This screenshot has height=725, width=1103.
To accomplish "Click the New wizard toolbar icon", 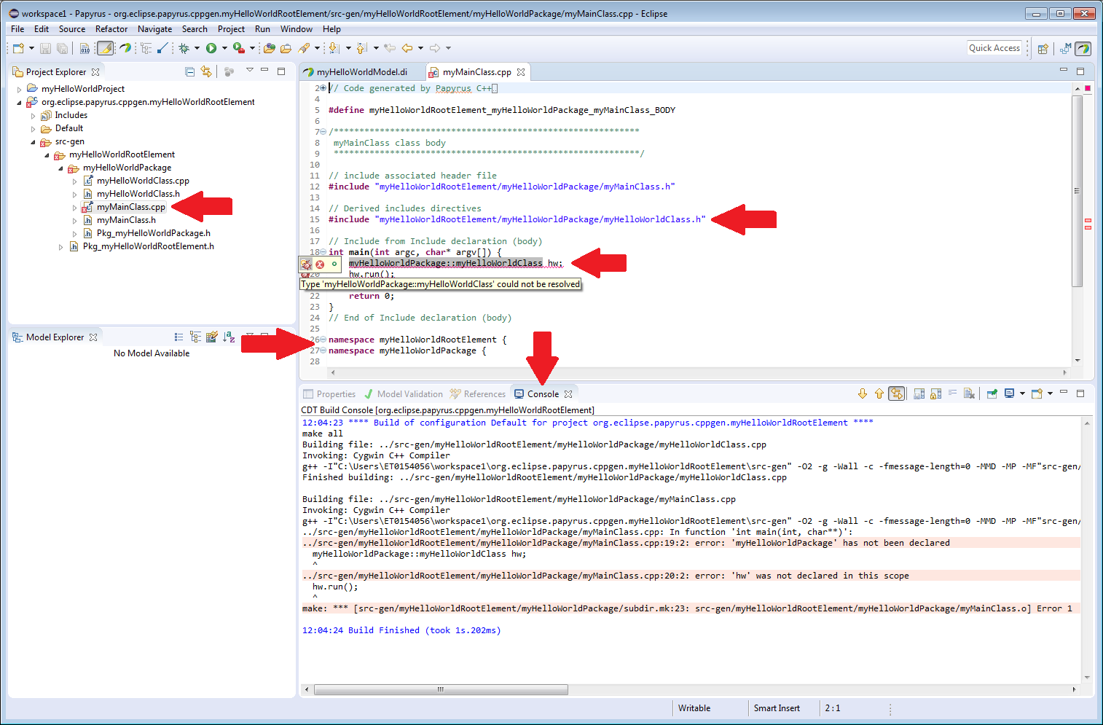I will click(17, 48).
